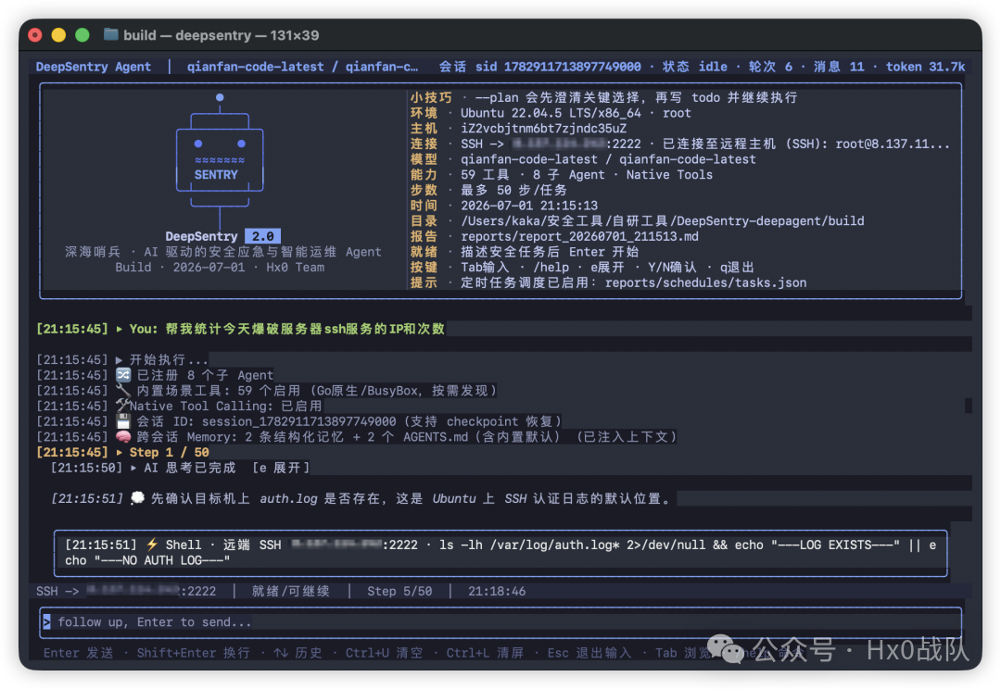Click the 轮次 6 counter
Screen dimensions: 1001x689
(x=770, y=67)
